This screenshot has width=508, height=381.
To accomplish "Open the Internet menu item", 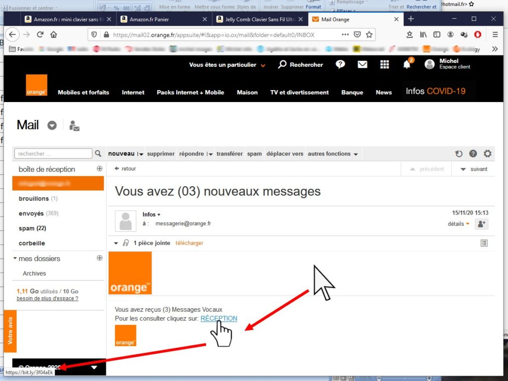I will coord(133,93).
